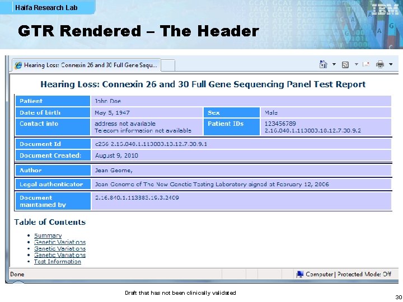Click the 'Legal authenticator' label cell
Viewport: 403px width, 302px height.
click(53, 184)
